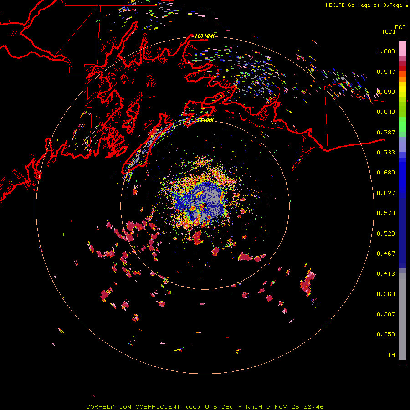Click the [CC] label above the color bar
This screenshot has height=410, width=410.
[389, 31]
